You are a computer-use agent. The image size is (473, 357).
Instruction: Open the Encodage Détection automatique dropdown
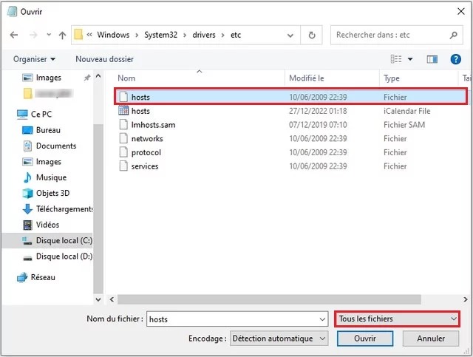click(x=279, y=339)
